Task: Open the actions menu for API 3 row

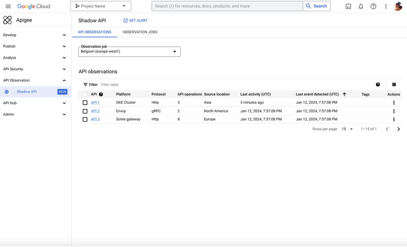Action: [x=394, y=119]
